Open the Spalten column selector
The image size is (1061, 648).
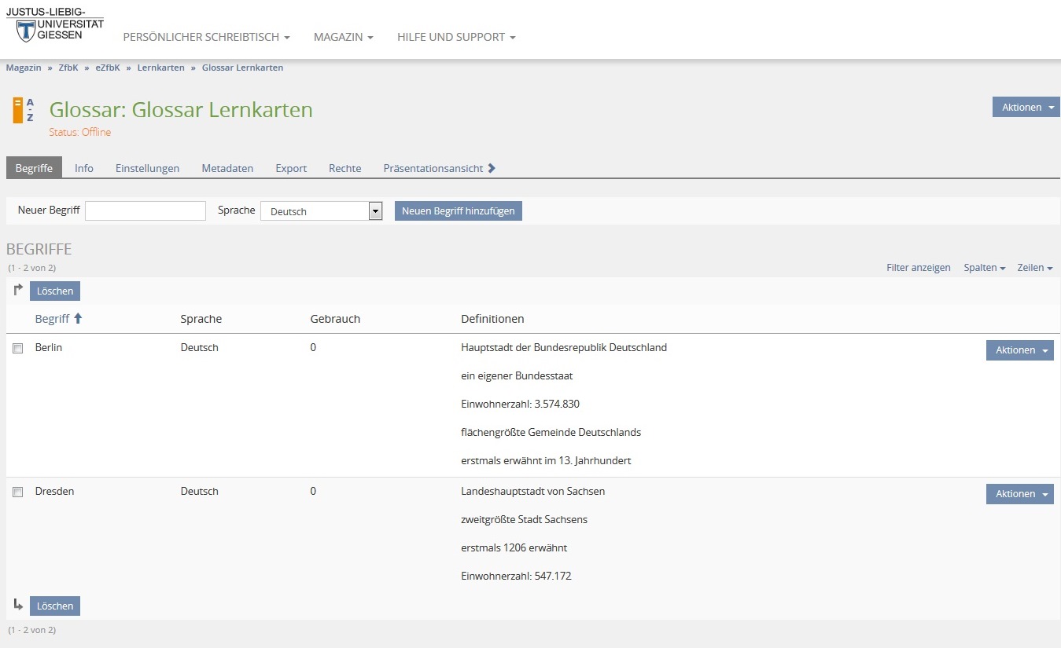pyautogui.click(x=984, y=268)
